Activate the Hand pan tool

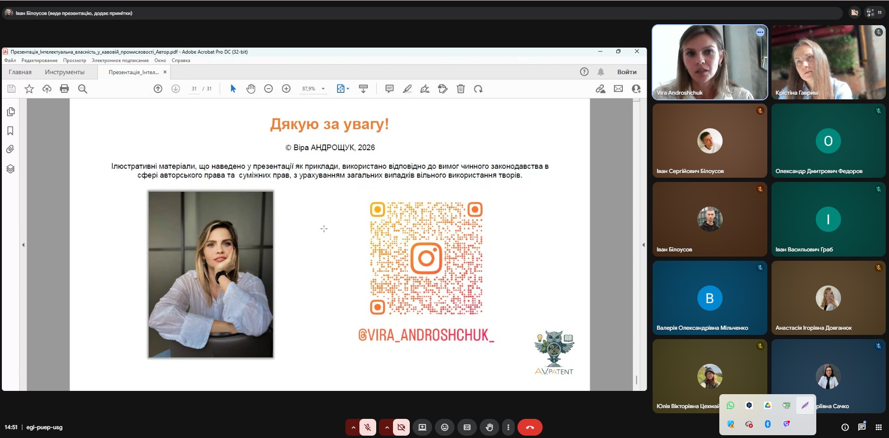coord(251,89)
